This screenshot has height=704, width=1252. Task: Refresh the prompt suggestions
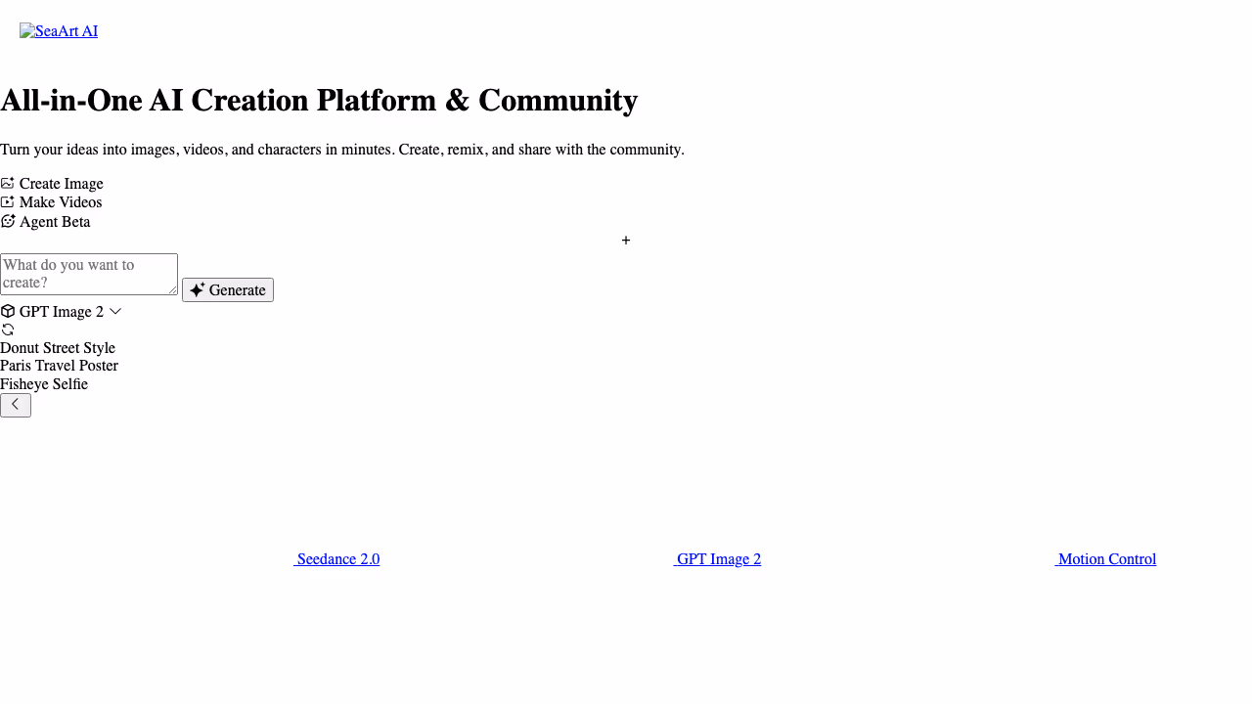(8, 330)
